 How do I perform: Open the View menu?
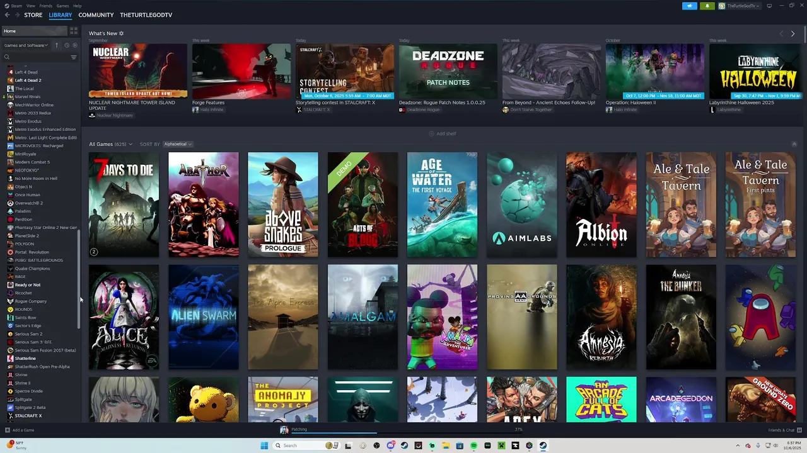tap(31, 6)
